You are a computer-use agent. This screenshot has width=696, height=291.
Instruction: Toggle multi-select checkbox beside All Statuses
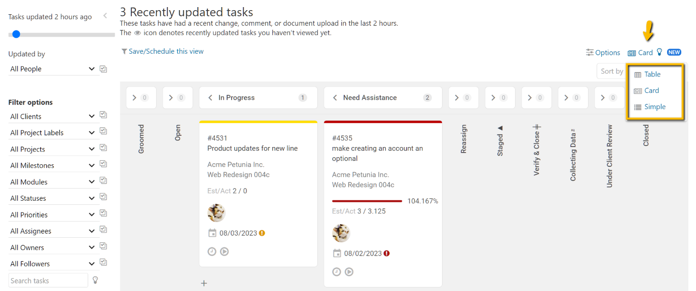click(x=103, y=198)
